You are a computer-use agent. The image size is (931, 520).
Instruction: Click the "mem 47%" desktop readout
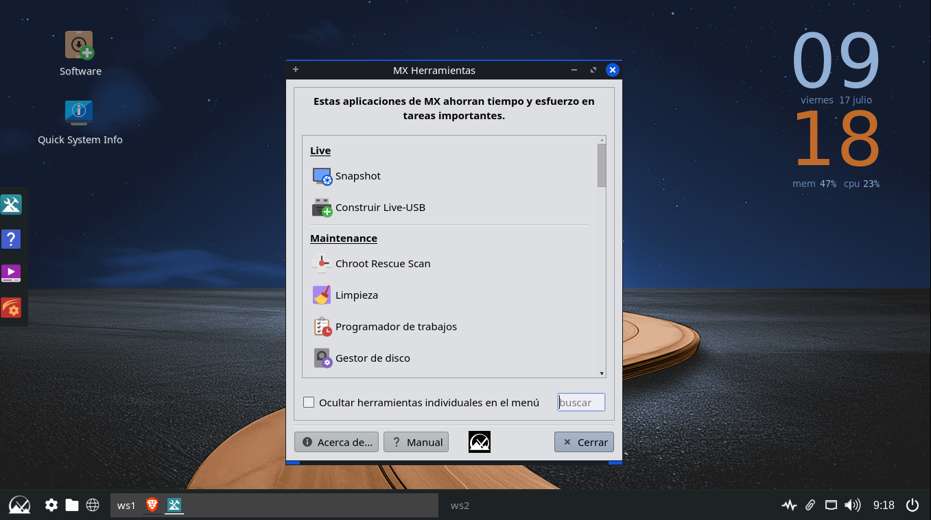814,184
